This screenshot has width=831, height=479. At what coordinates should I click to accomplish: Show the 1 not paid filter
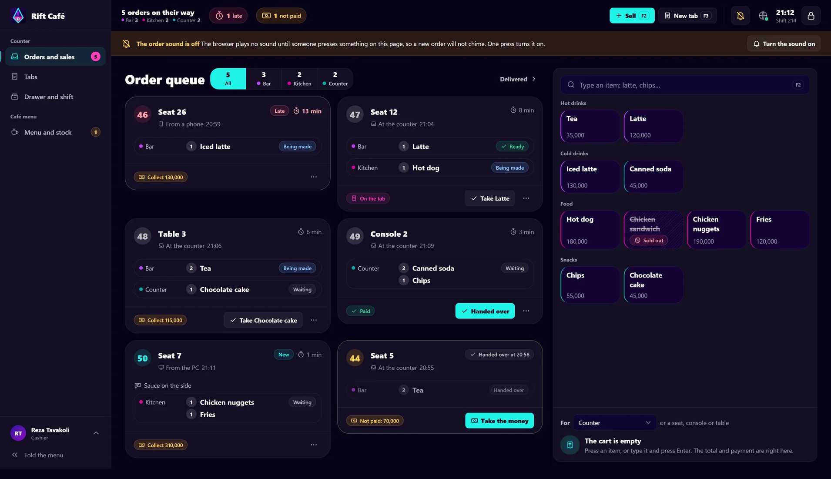[281, 16]
